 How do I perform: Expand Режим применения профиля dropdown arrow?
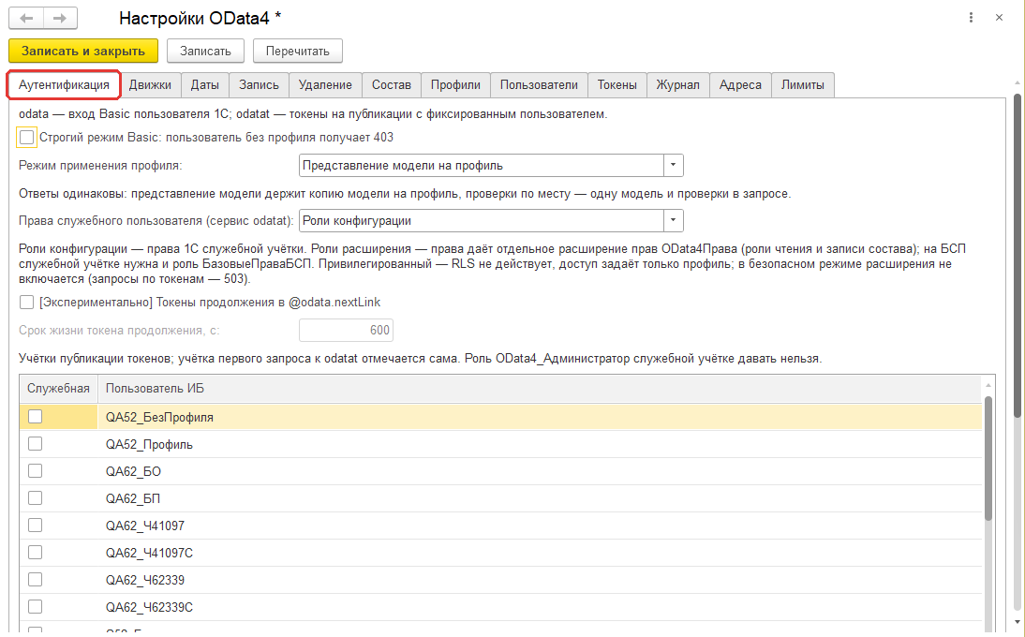[674, 165]
